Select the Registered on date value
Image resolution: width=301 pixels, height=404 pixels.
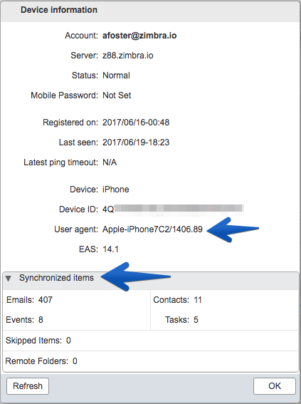136,123
